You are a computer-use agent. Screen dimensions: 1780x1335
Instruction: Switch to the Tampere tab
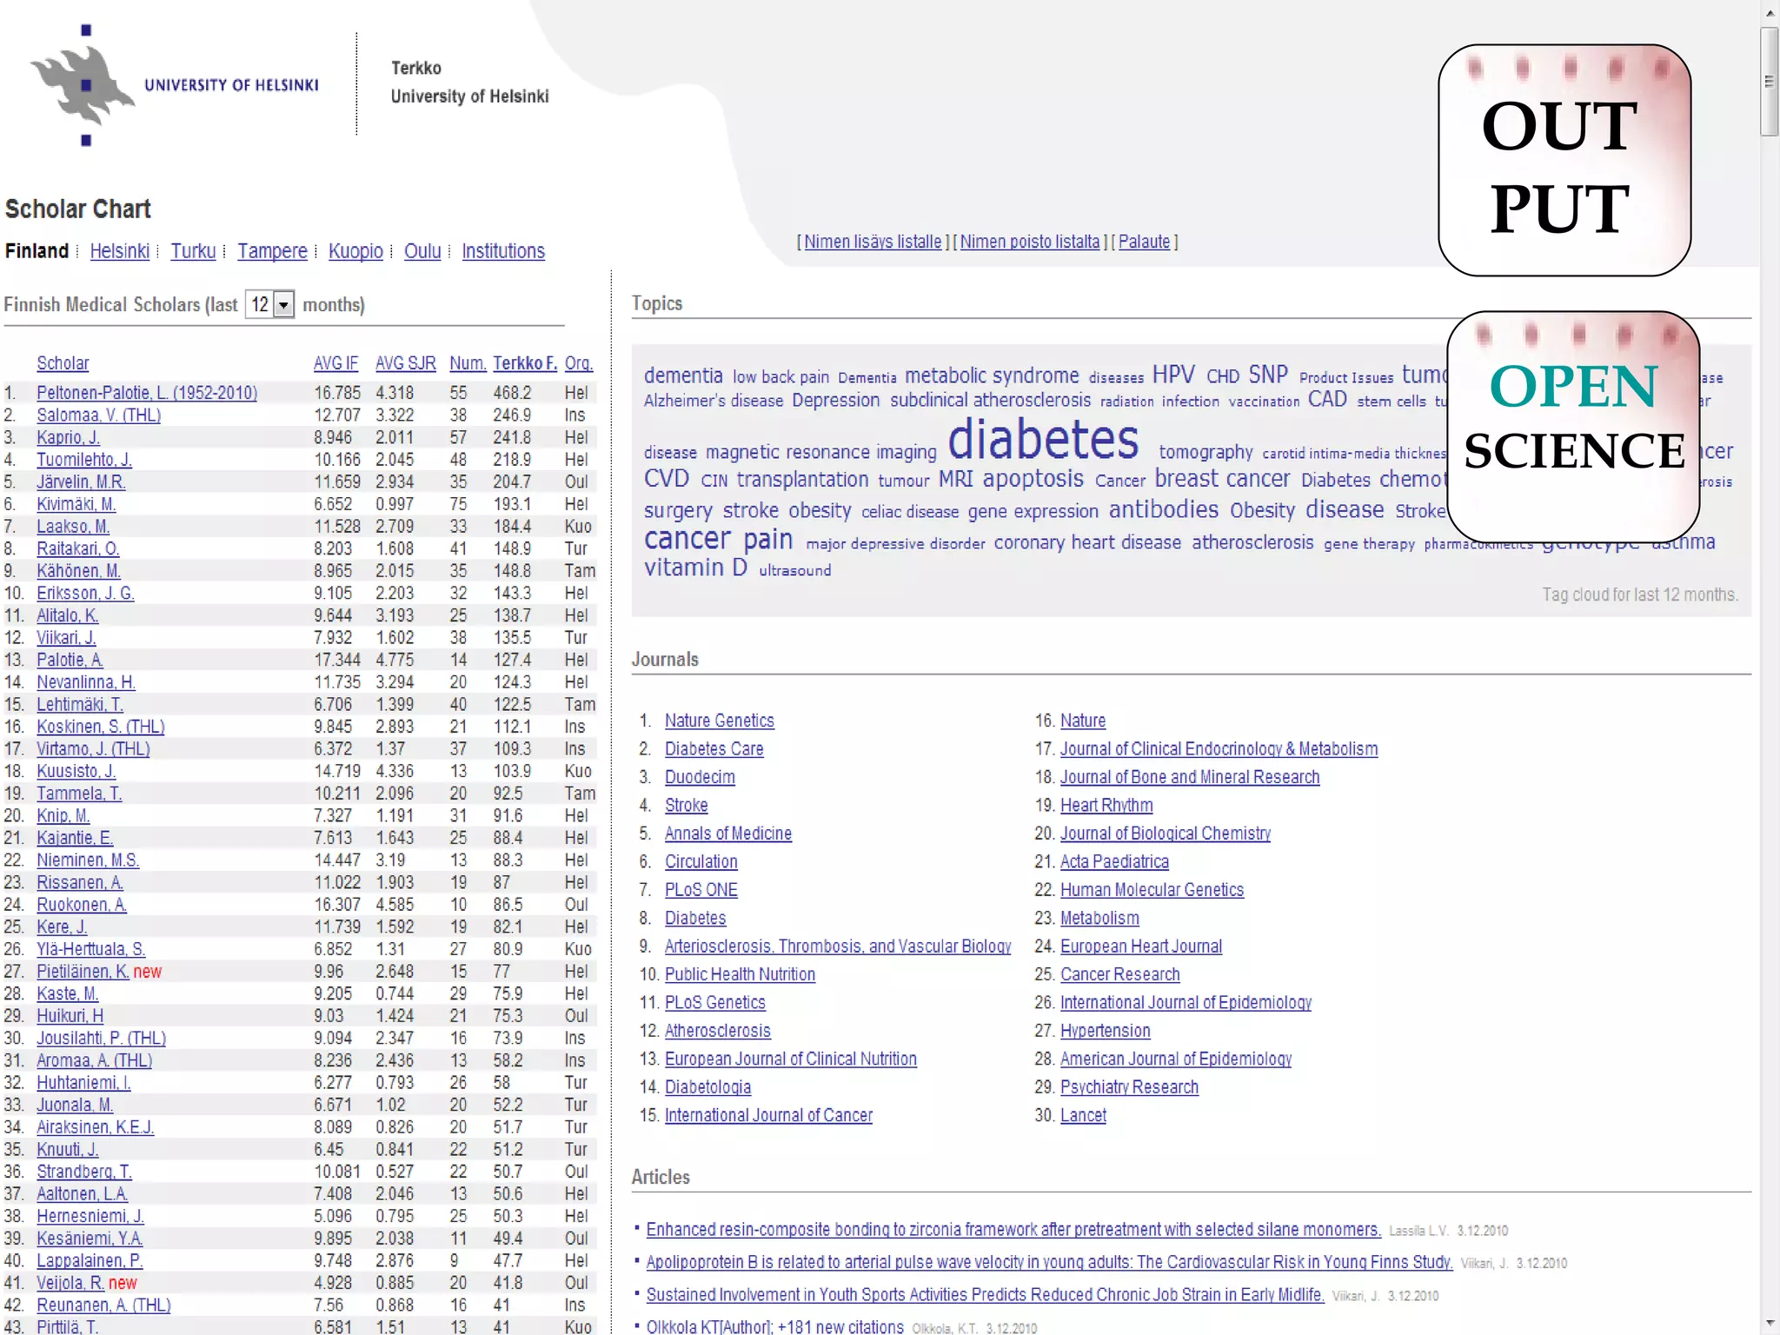[272, 251]
